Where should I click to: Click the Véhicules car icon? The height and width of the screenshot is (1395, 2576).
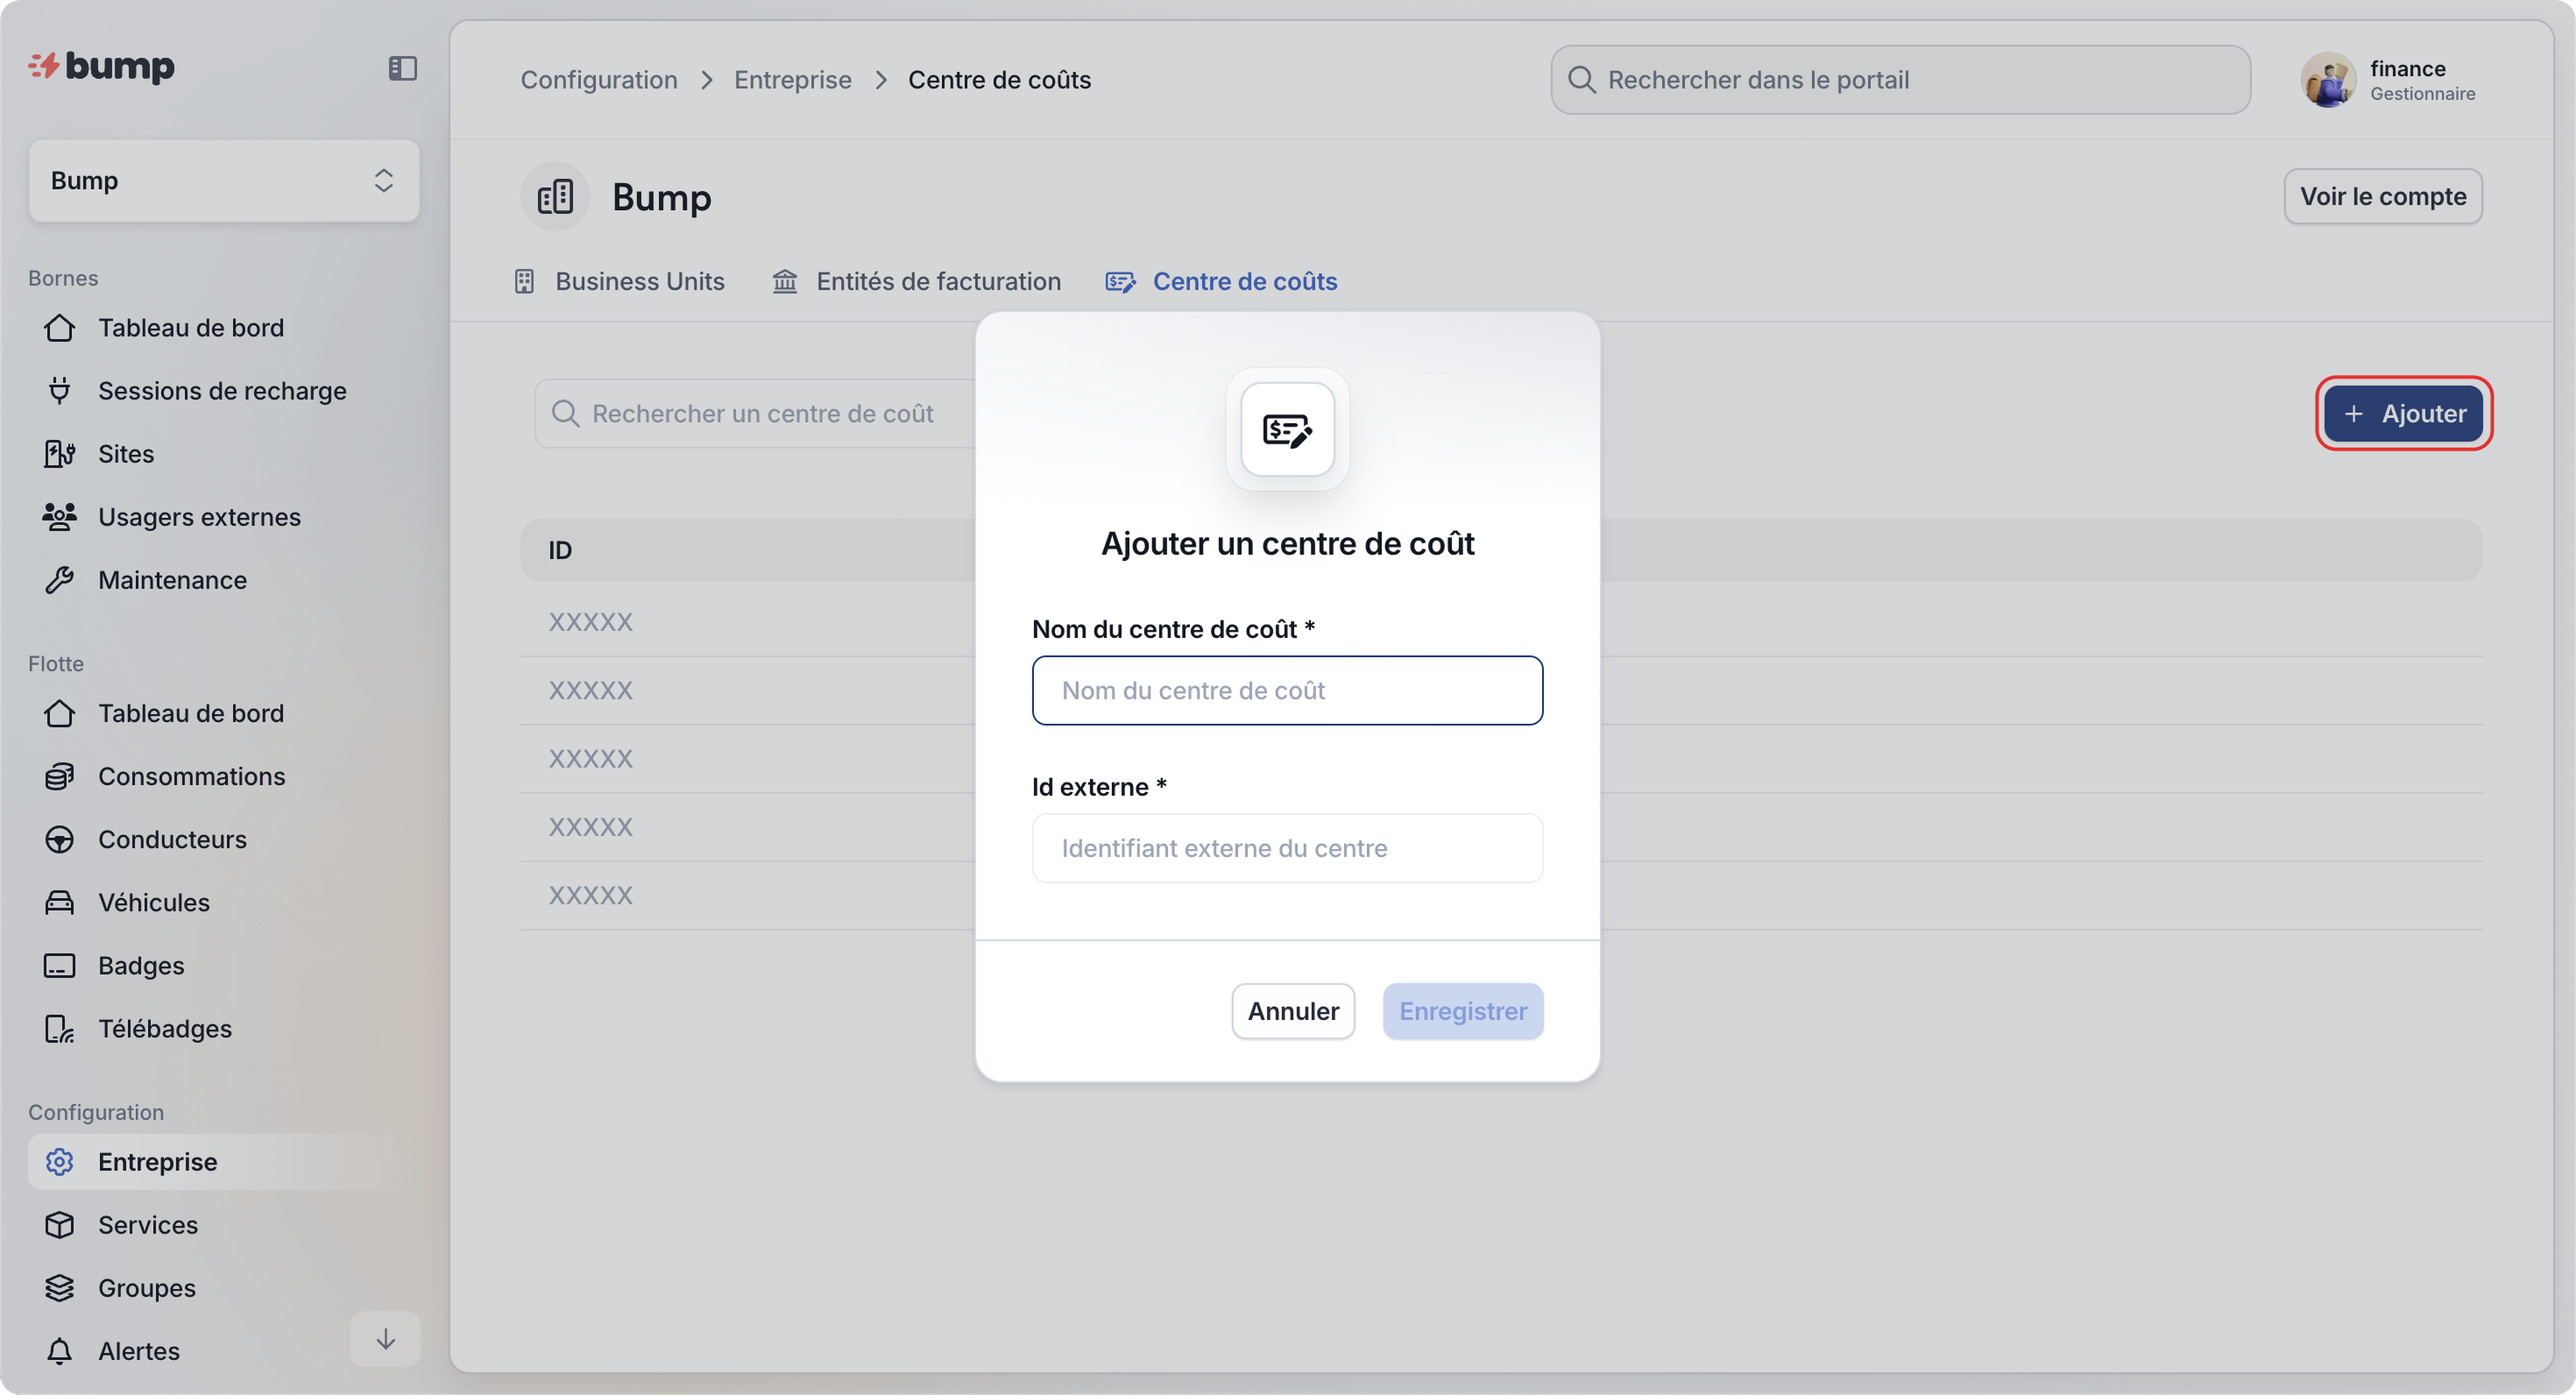coord(59,902)
